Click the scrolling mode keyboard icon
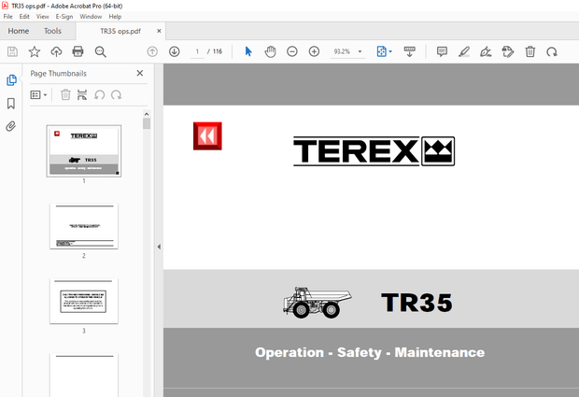Screen dimensions: 579x397 click(x=410, y=51)
